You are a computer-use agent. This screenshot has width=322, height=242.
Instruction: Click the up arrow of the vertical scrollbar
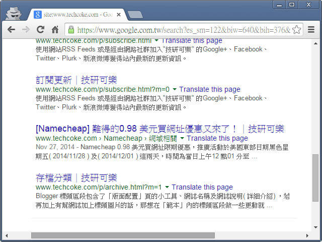315,43
